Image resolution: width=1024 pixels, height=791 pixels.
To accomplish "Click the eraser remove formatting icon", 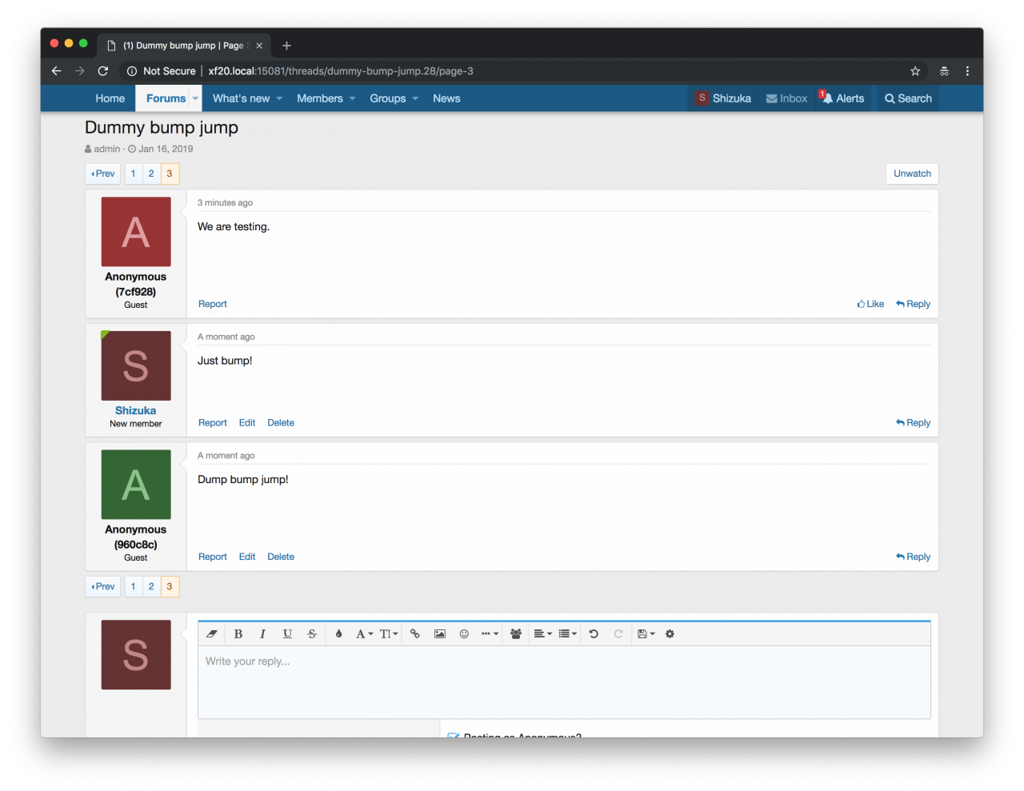I will point(212,634).
